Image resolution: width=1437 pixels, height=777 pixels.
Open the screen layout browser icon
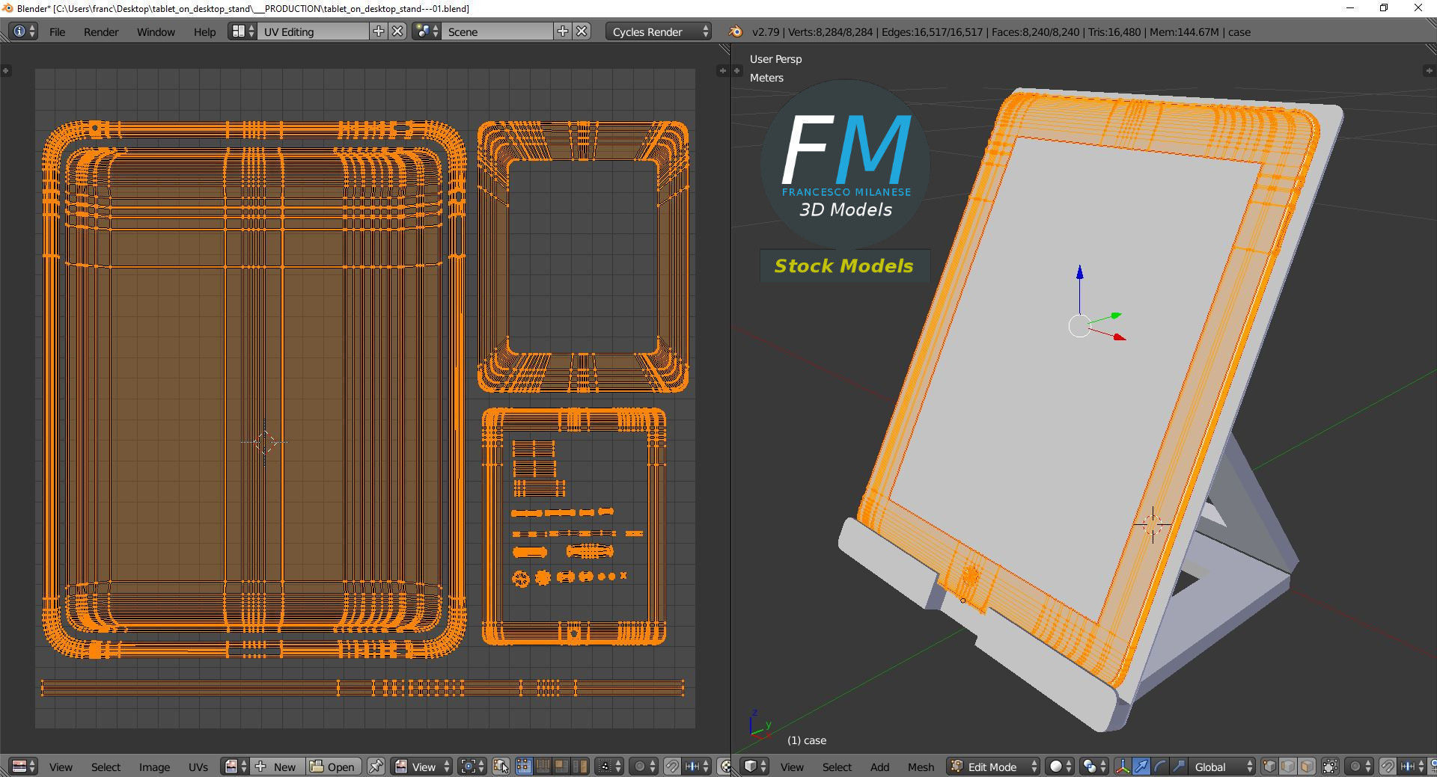242,31
